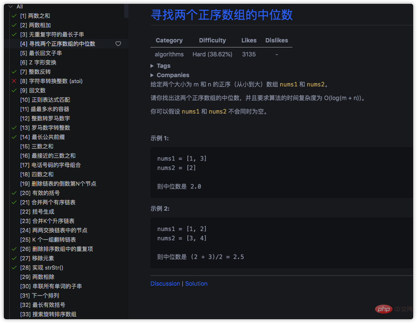Screen dimensions: 417x323
Task: Open the Solution link
Action: [196, 284]
